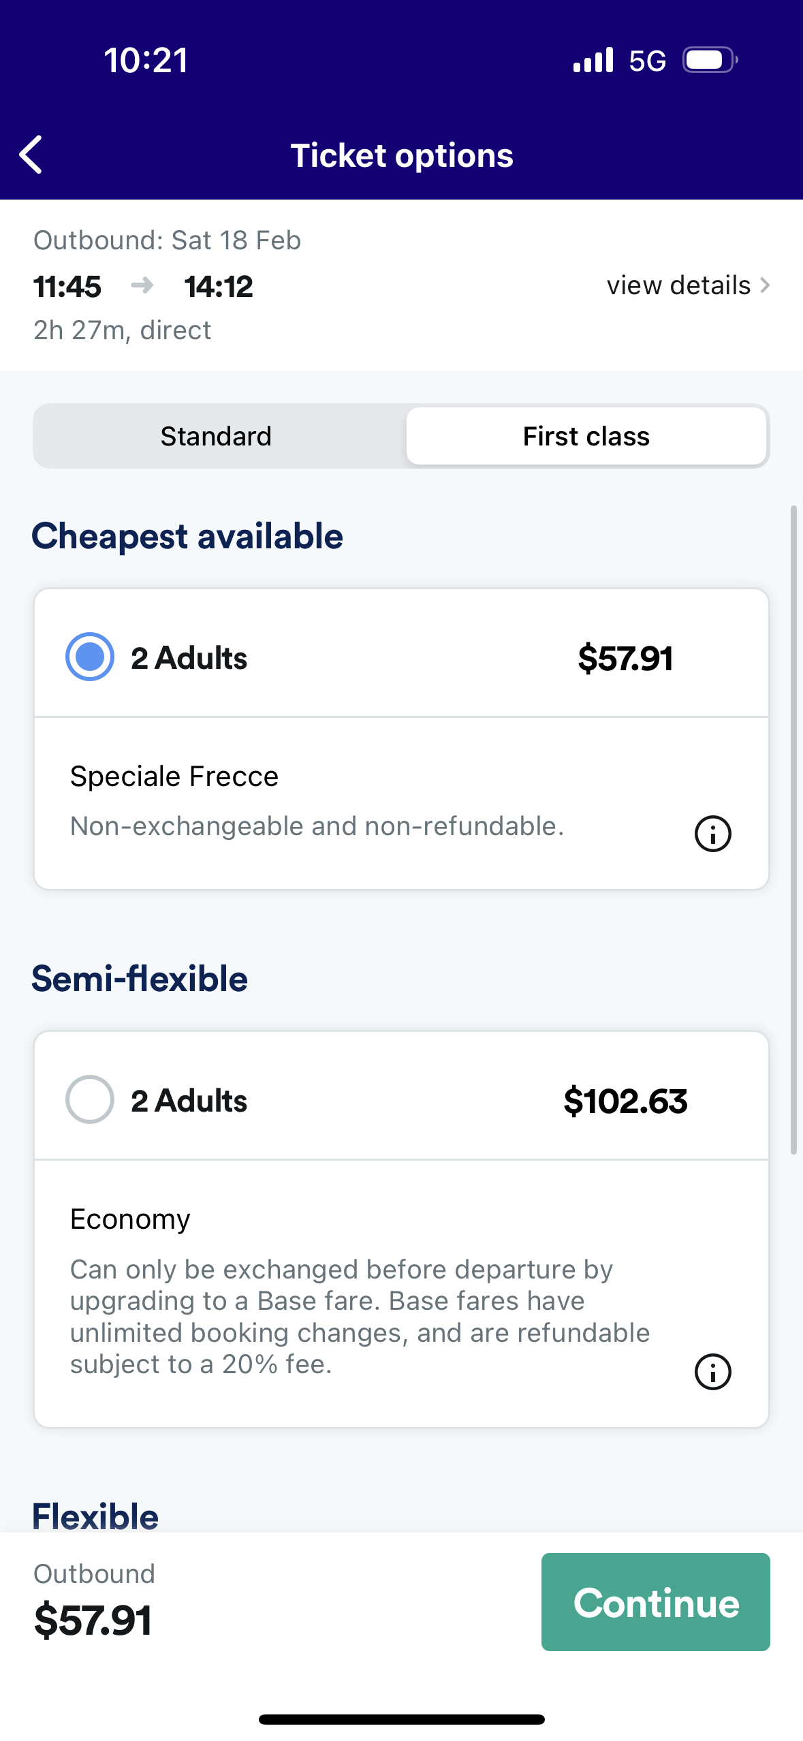The image size is (803, 1741).
Task: Tap the 10:21 clock in status bar
Action: (x=146, y=60)
